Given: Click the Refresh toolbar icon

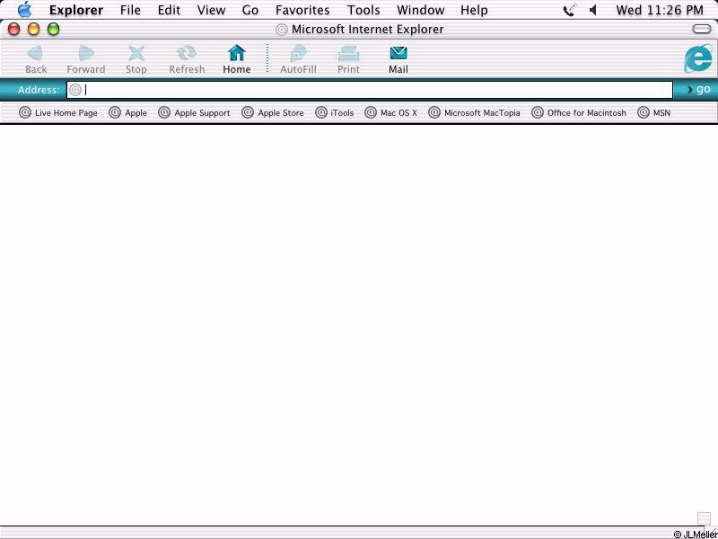Looking at the screenshot, I should pyautogui.click(x=187, y=54).
